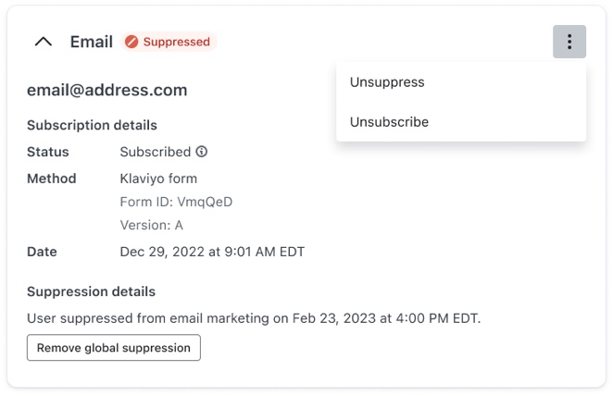Click the info icon next to Subscribed
Image resolution: width=613 pixels, height=396 pixels.
(x=202, y=152)
